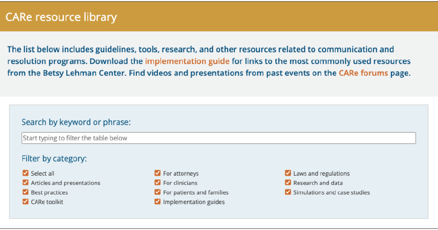Screen dimensions: 438x230
Task: Toggle the "For patients and families" checkbox
Action: (157, 192)
